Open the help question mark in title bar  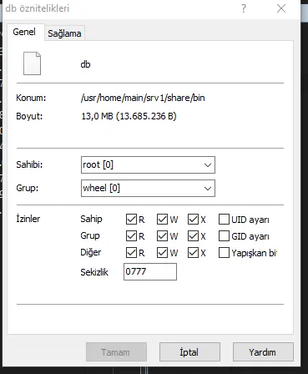tap(244, 8)
